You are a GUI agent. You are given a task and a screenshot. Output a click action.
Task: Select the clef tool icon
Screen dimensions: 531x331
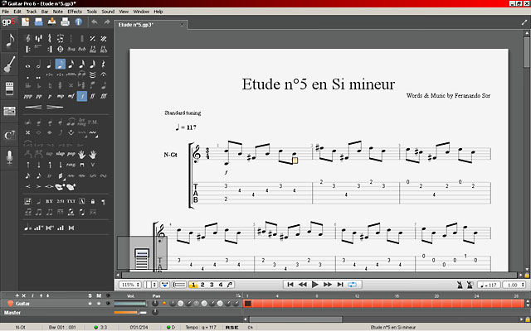pyautogui.click(x=27, y=38)
